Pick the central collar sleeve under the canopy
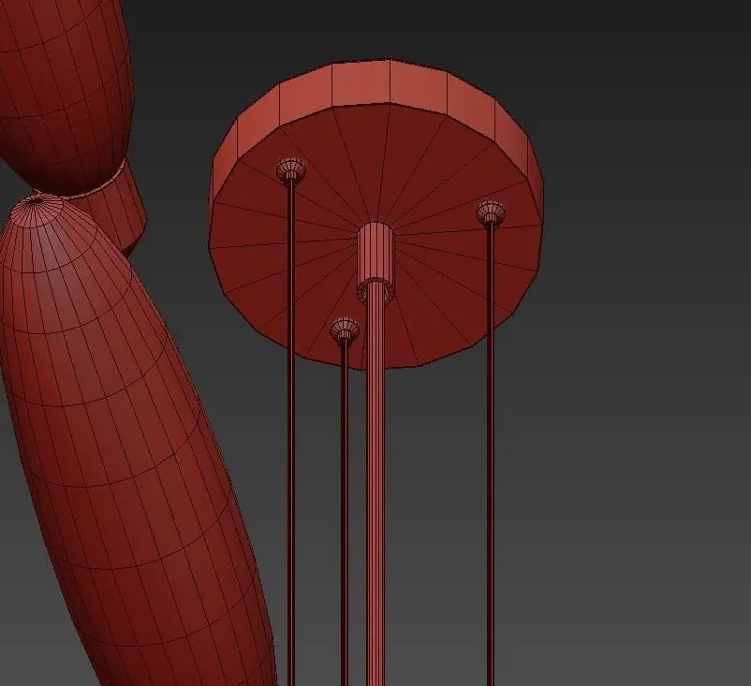Viewport: 751px width, 686px height. 375,261
